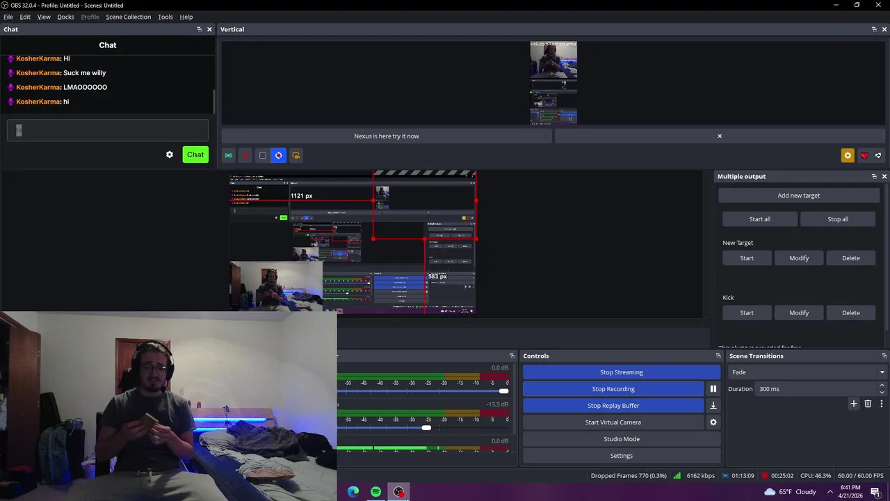Modify the Kick output
Viewport: 890px width, 501px height.
[x=799, y=313]
